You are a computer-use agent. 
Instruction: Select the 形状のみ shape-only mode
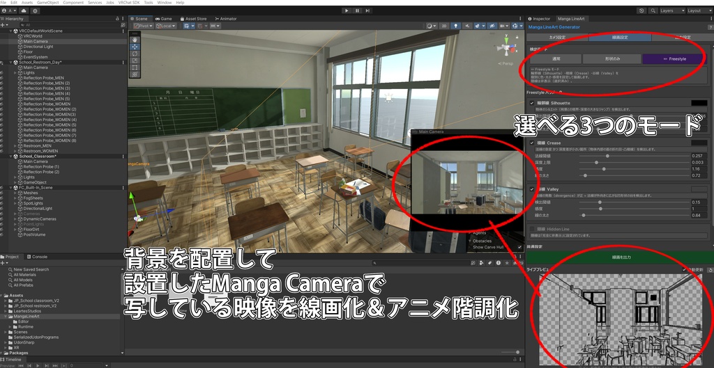pos(612,58)
